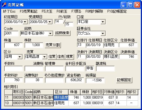Select the 信用売 cell in row 13
Screen dimensions: 142x110
(61, 103)
